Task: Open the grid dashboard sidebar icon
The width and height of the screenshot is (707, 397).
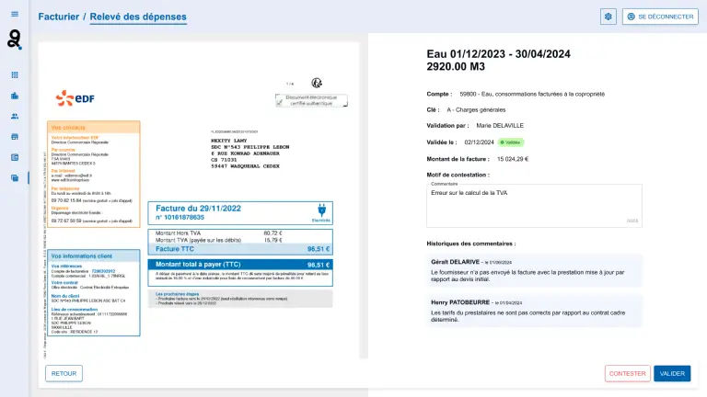Action: click(x=15, y=75)
